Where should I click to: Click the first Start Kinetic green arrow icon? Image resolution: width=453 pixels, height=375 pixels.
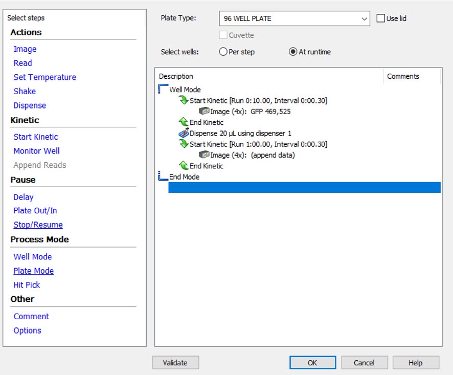tap(184, 101)
